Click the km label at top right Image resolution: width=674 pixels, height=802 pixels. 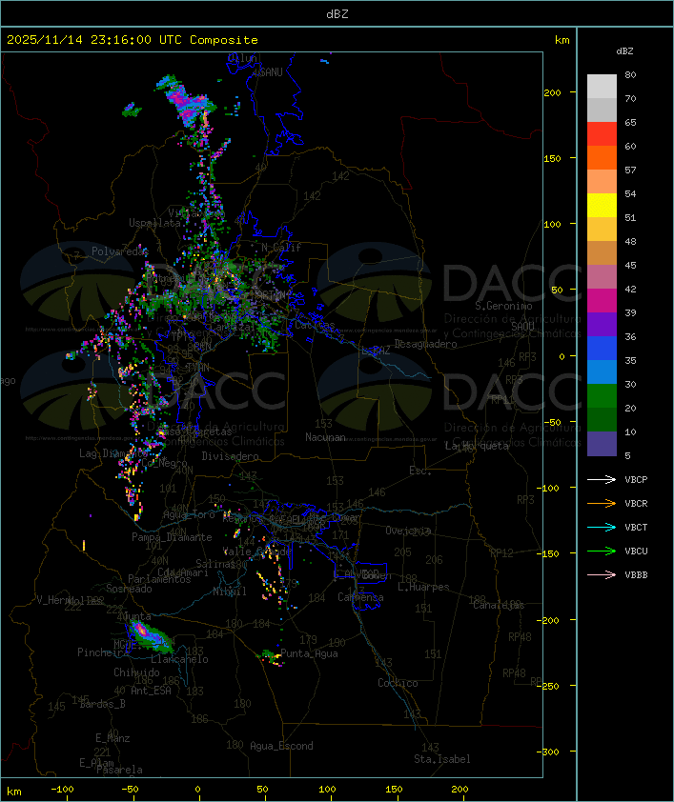point(562,40)
